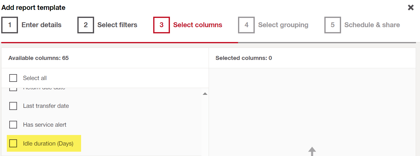Image resolution: width=420 pixels, height=156 pixels.
Task: Tick the partially hidden Return due date checkbox
Action: coord(13,89)
